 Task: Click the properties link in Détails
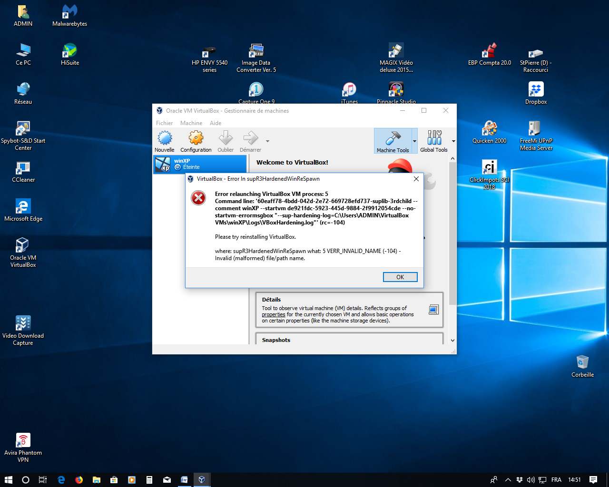274,314
